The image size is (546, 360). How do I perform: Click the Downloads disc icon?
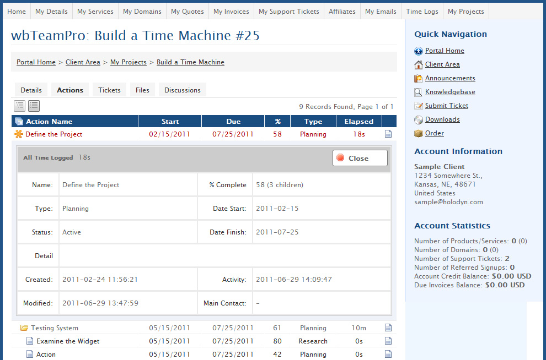(x=419, y=119)
